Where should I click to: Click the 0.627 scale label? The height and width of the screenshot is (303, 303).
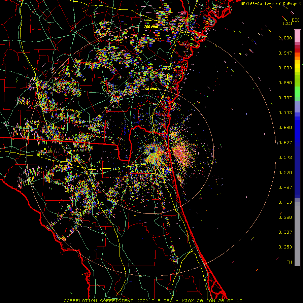pyautogui.click(x=285, y=143)
